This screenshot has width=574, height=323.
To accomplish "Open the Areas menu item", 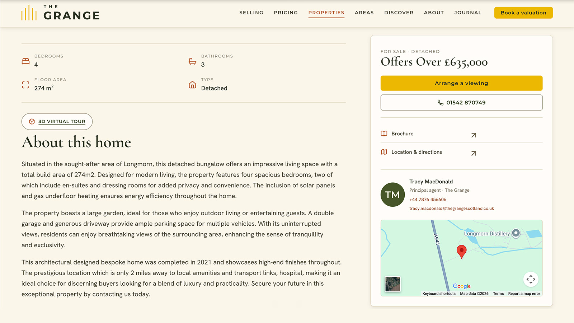I will tap(364, 13).
